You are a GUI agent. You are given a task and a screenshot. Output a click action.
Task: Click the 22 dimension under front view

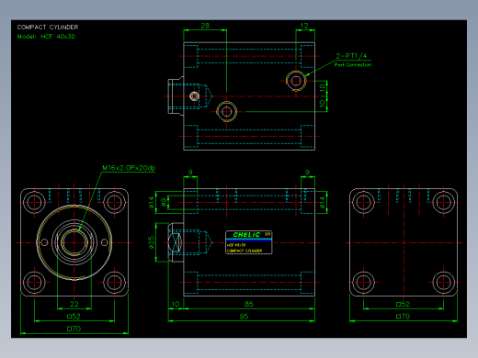74,304
